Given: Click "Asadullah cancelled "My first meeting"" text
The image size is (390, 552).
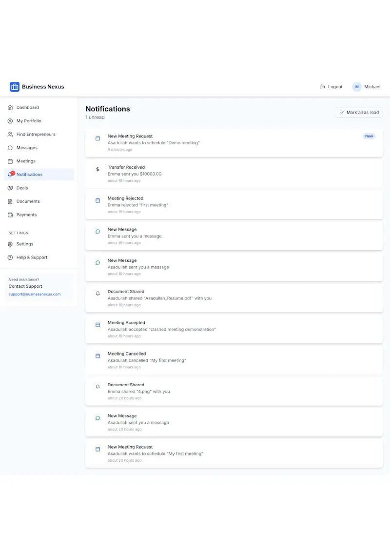Looking at the screenshot, I should click(147, 360).
